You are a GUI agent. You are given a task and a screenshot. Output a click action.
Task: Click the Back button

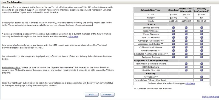92,95
